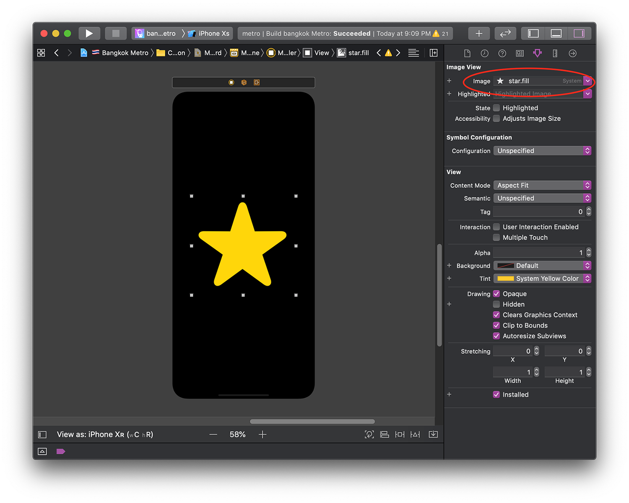Viewport: 629px width, 503px height.
Task: Uncheck the Opaque checkbox
Action: click(496, 294)
